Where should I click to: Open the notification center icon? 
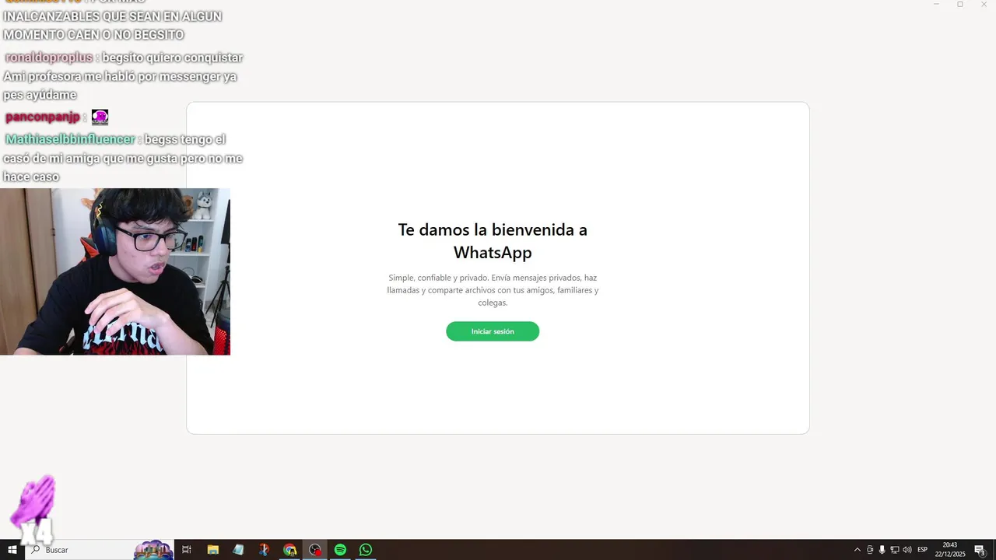(980, 550)
